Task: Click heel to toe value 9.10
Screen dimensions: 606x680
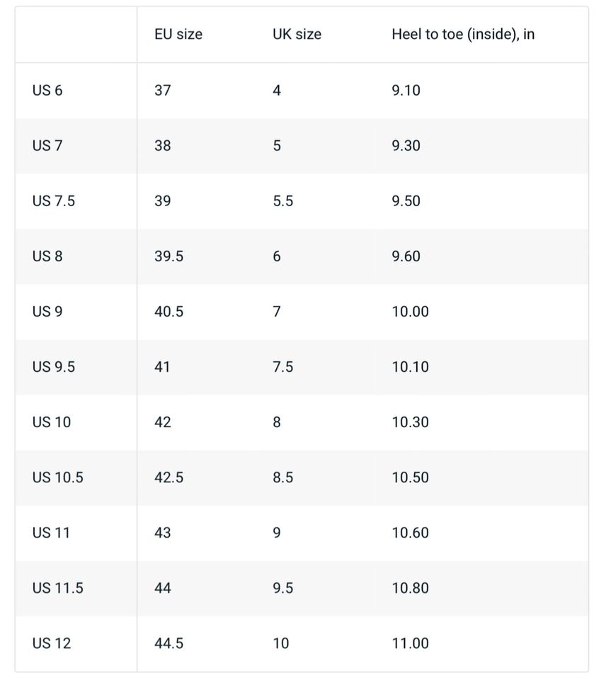Action: 406,91
